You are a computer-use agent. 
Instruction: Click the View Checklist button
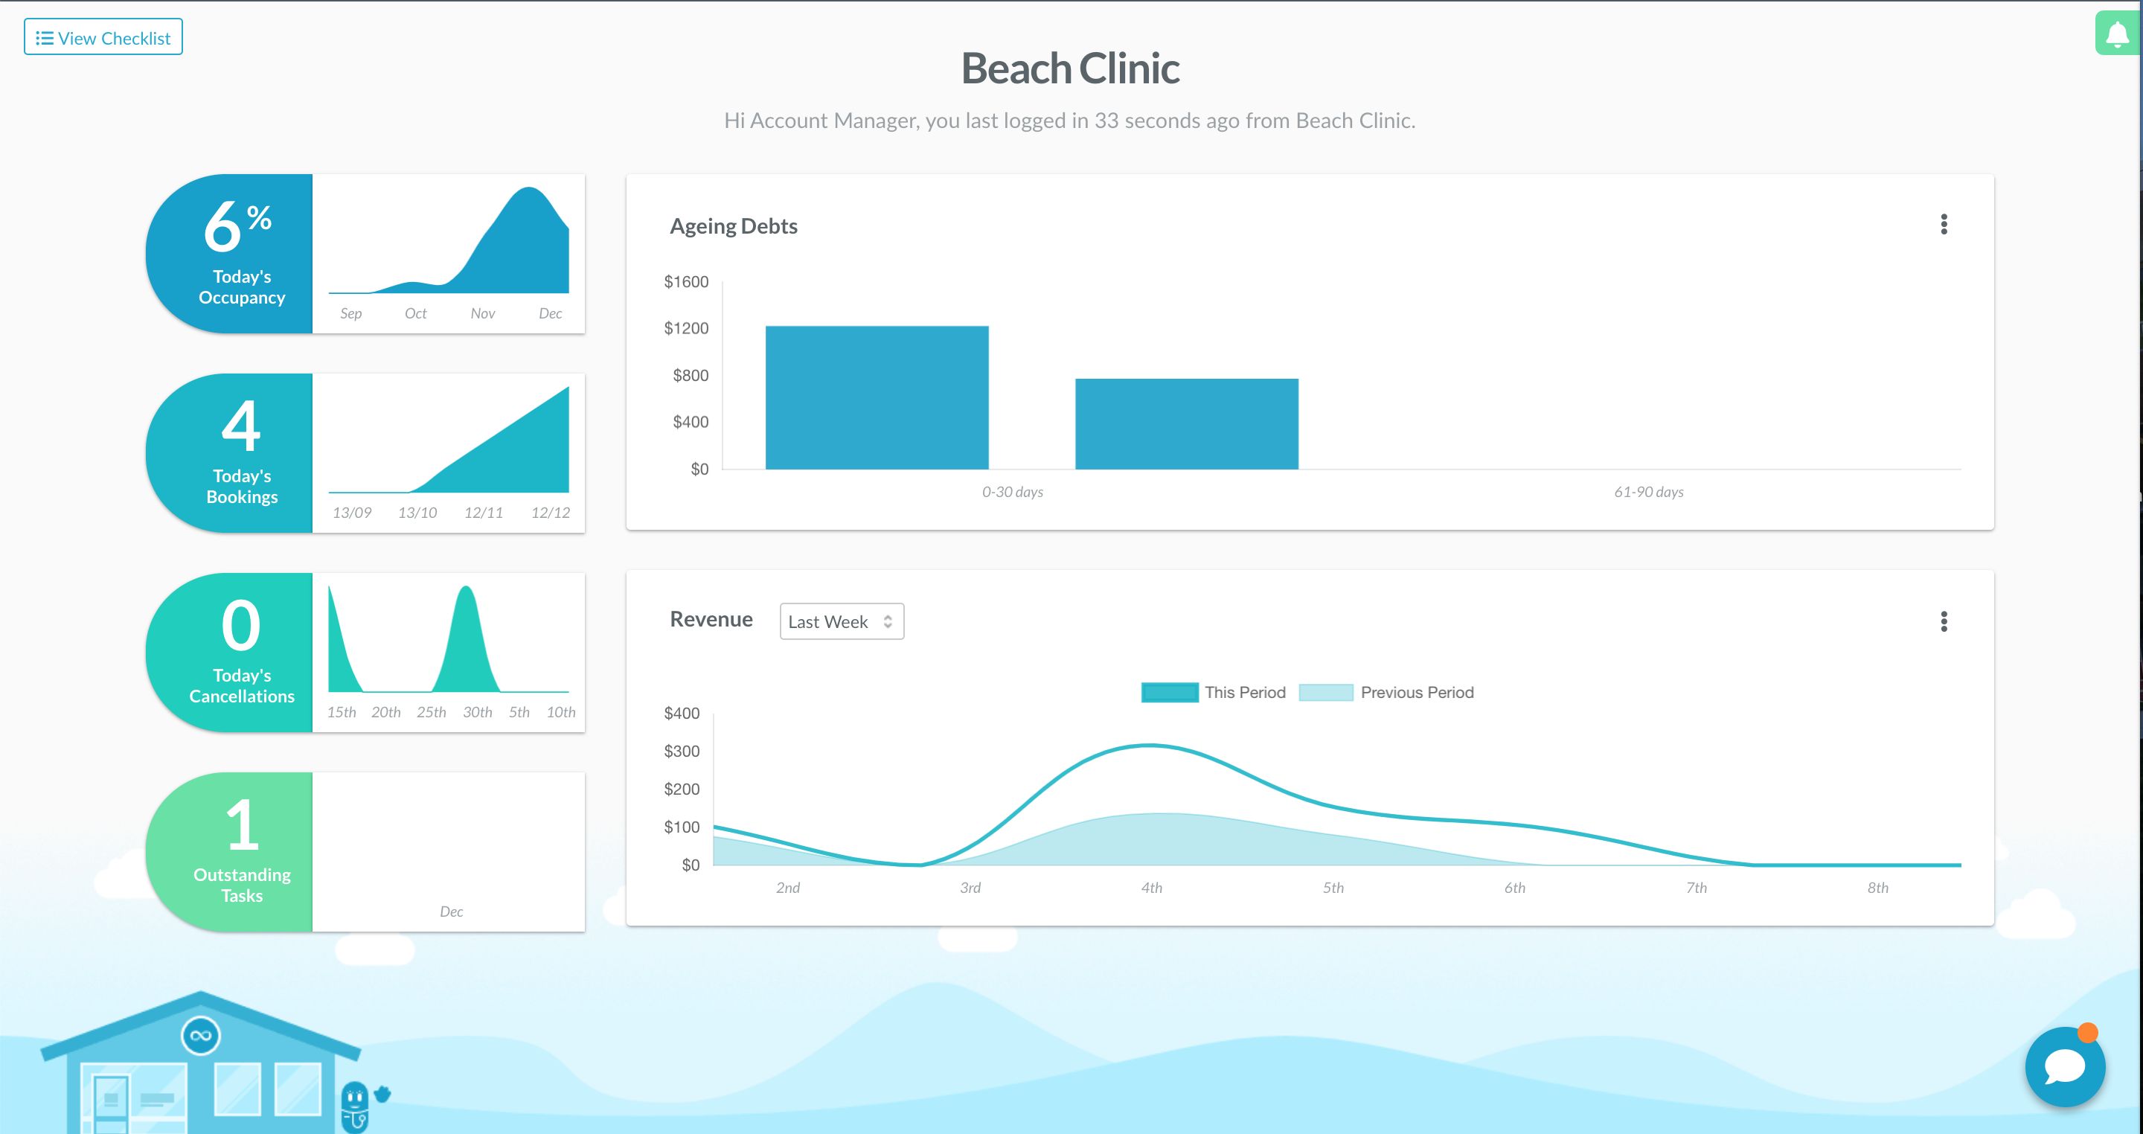(103, 37)
